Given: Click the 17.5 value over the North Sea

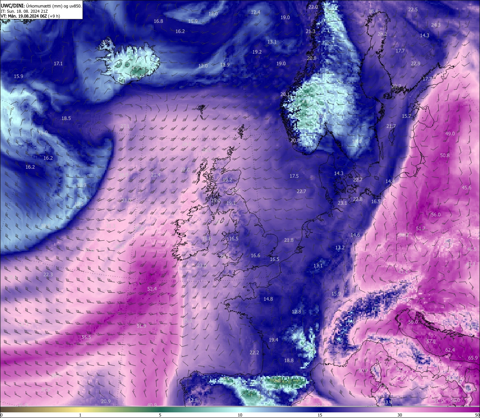Looking at the screenshot, I should (294, 176).
